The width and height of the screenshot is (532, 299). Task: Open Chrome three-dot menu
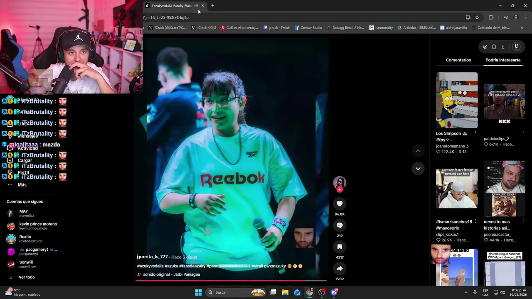526,17
